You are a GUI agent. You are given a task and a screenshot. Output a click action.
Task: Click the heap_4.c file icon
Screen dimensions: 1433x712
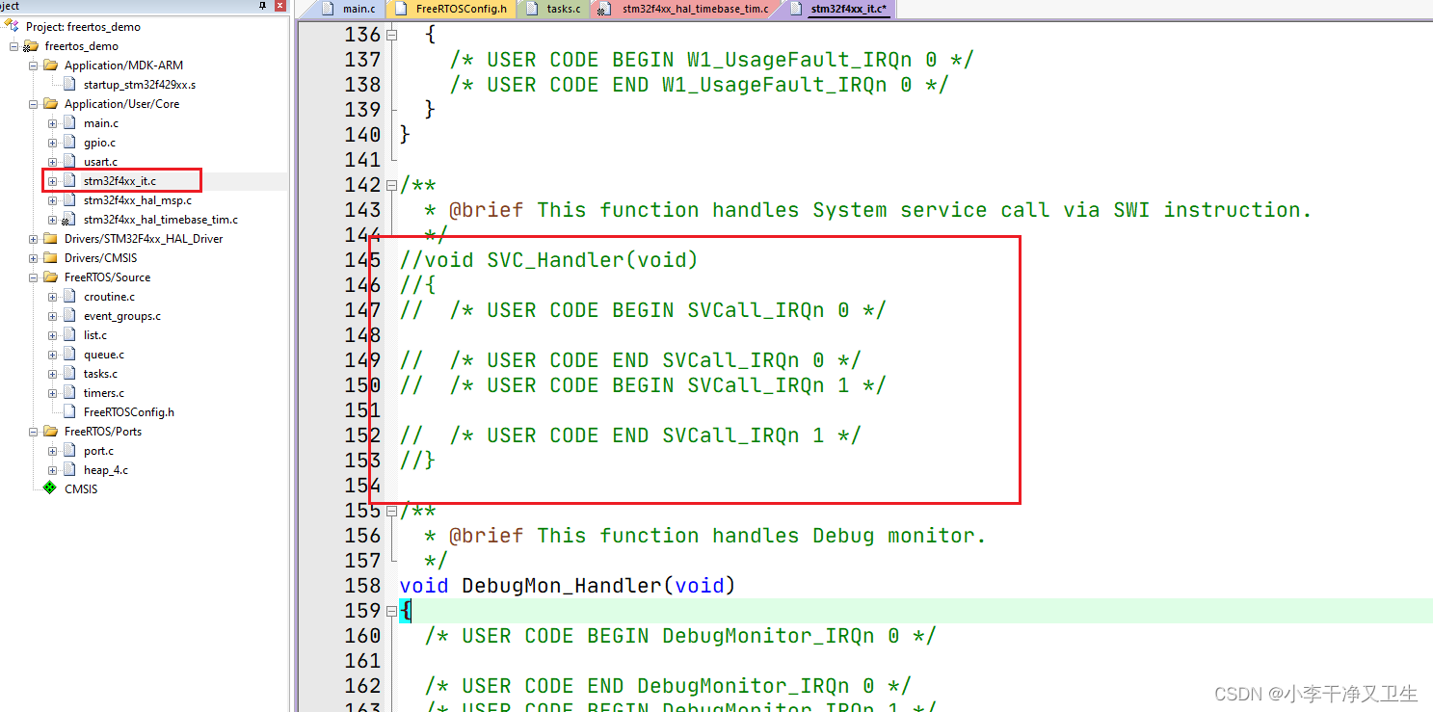(x=69, y=469)
